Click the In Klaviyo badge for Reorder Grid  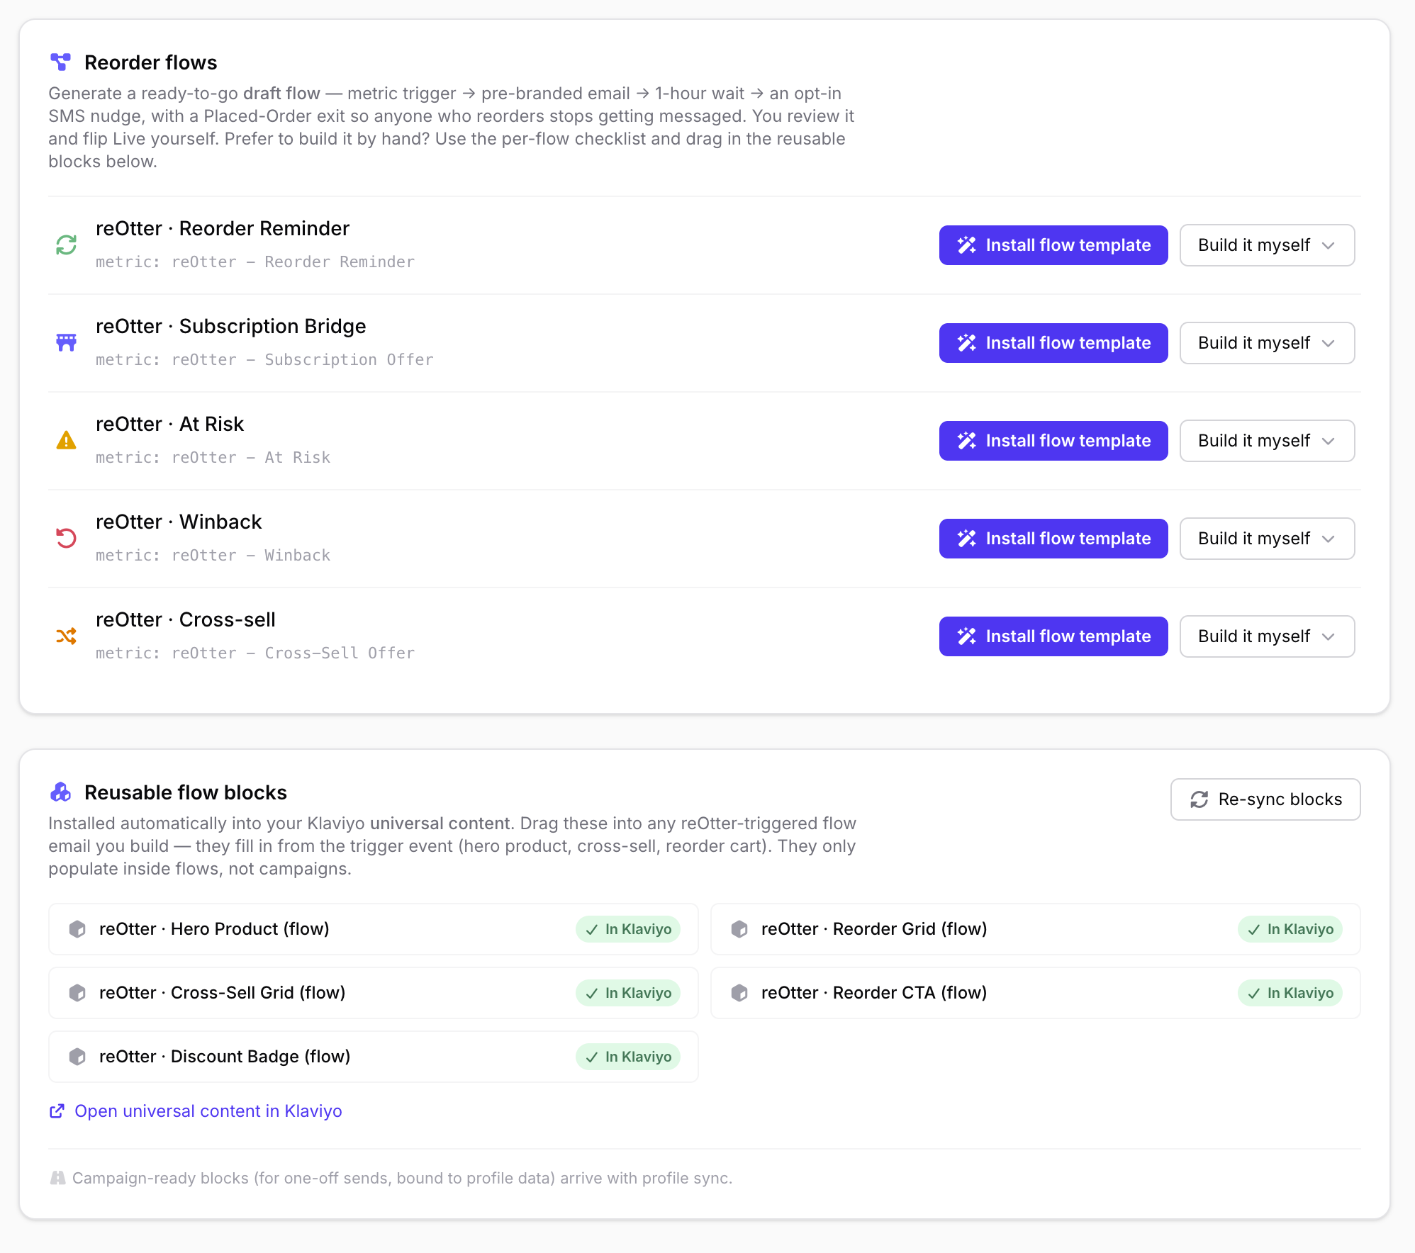(1290, 929)
